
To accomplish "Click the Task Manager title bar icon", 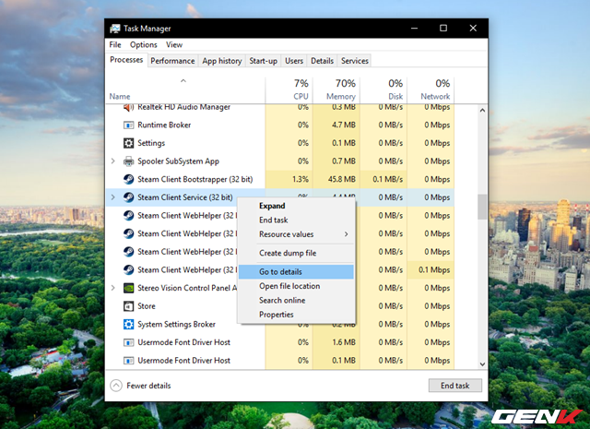I will click(115, 29).
